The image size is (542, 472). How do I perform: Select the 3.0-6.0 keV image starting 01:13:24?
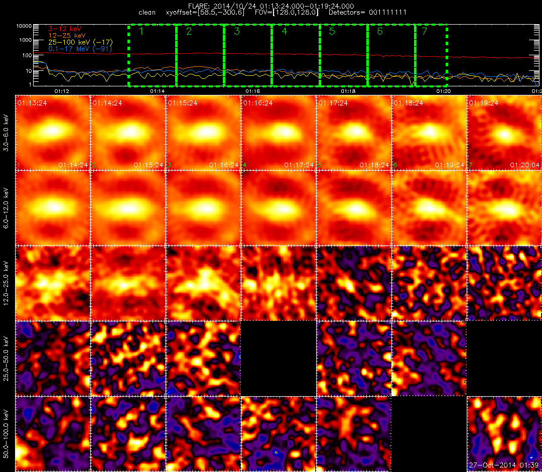coord(53,133)
